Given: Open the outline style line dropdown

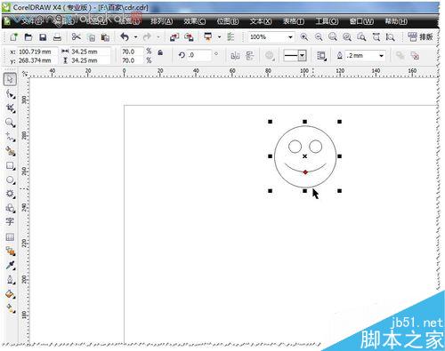Looking at the screenshot, I should (x=303, y=55).
